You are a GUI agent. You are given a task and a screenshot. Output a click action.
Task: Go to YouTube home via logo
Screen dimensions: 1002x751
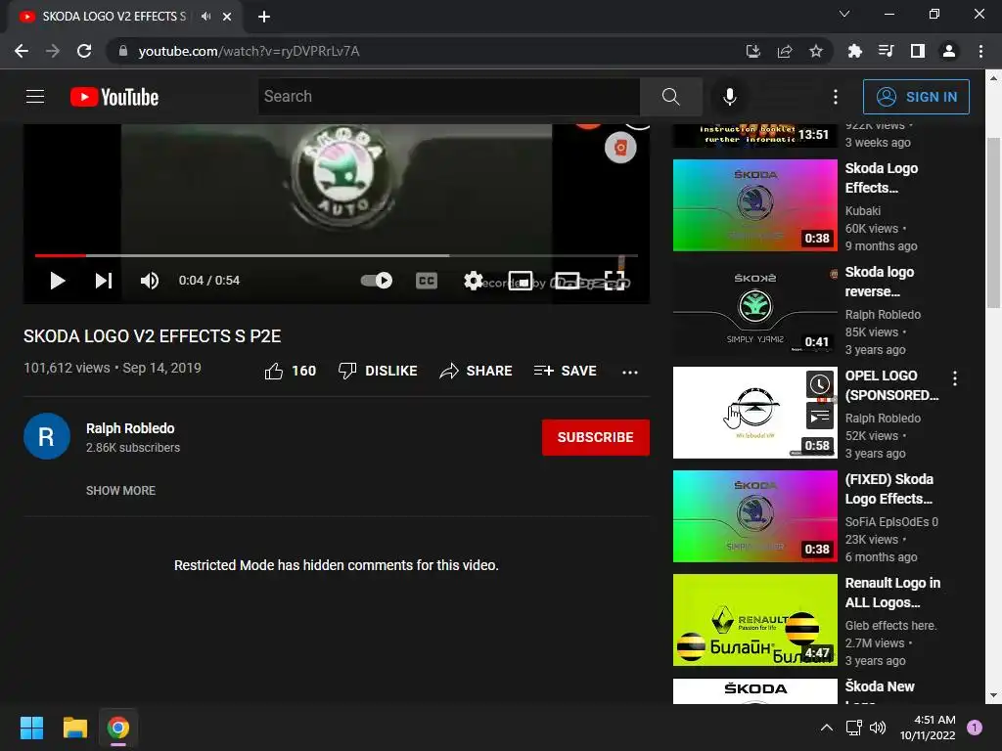click(x=114, y=97)
